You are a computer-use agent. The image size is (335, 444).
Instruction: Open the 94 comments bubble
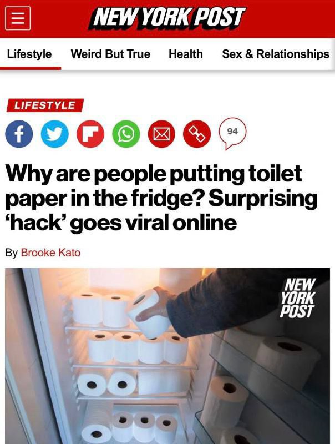(x=232, y=133)
